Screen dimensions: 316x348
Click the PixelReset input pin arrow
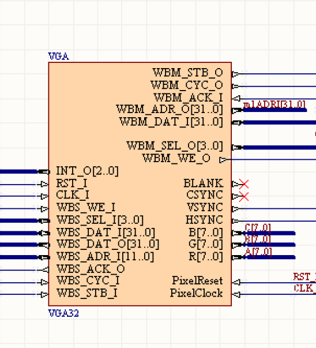click(236, 282)
